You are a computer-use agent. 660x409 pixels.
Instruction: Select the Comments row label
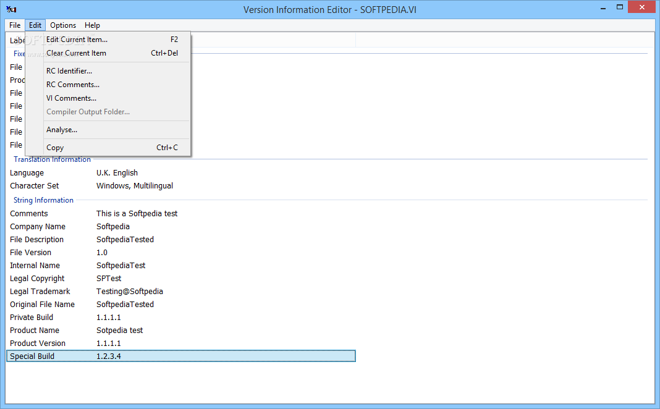pyautogui.click(x=29, y=214)
